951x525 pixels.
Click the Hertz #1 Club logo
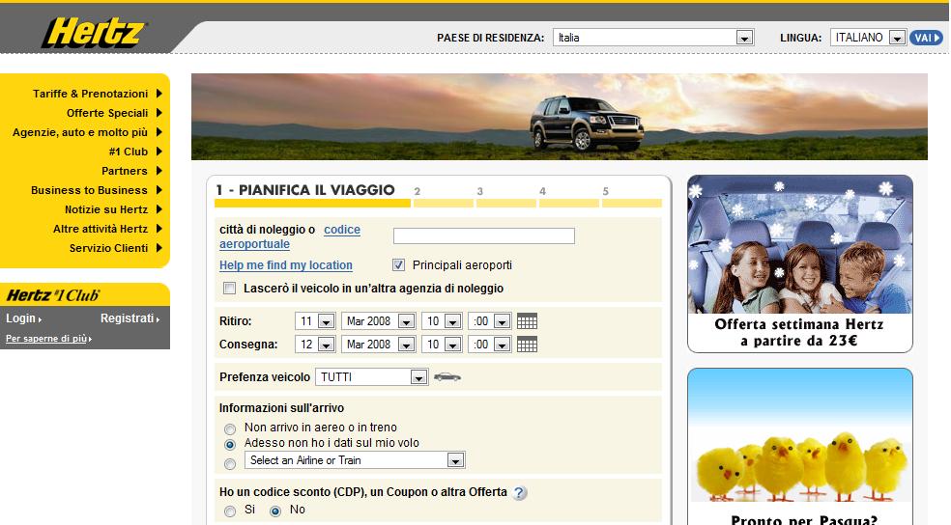(53, 295)
